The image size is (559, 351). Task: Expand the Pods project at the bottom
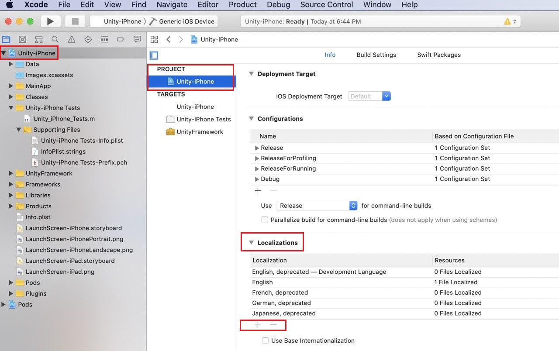point(3,305)
